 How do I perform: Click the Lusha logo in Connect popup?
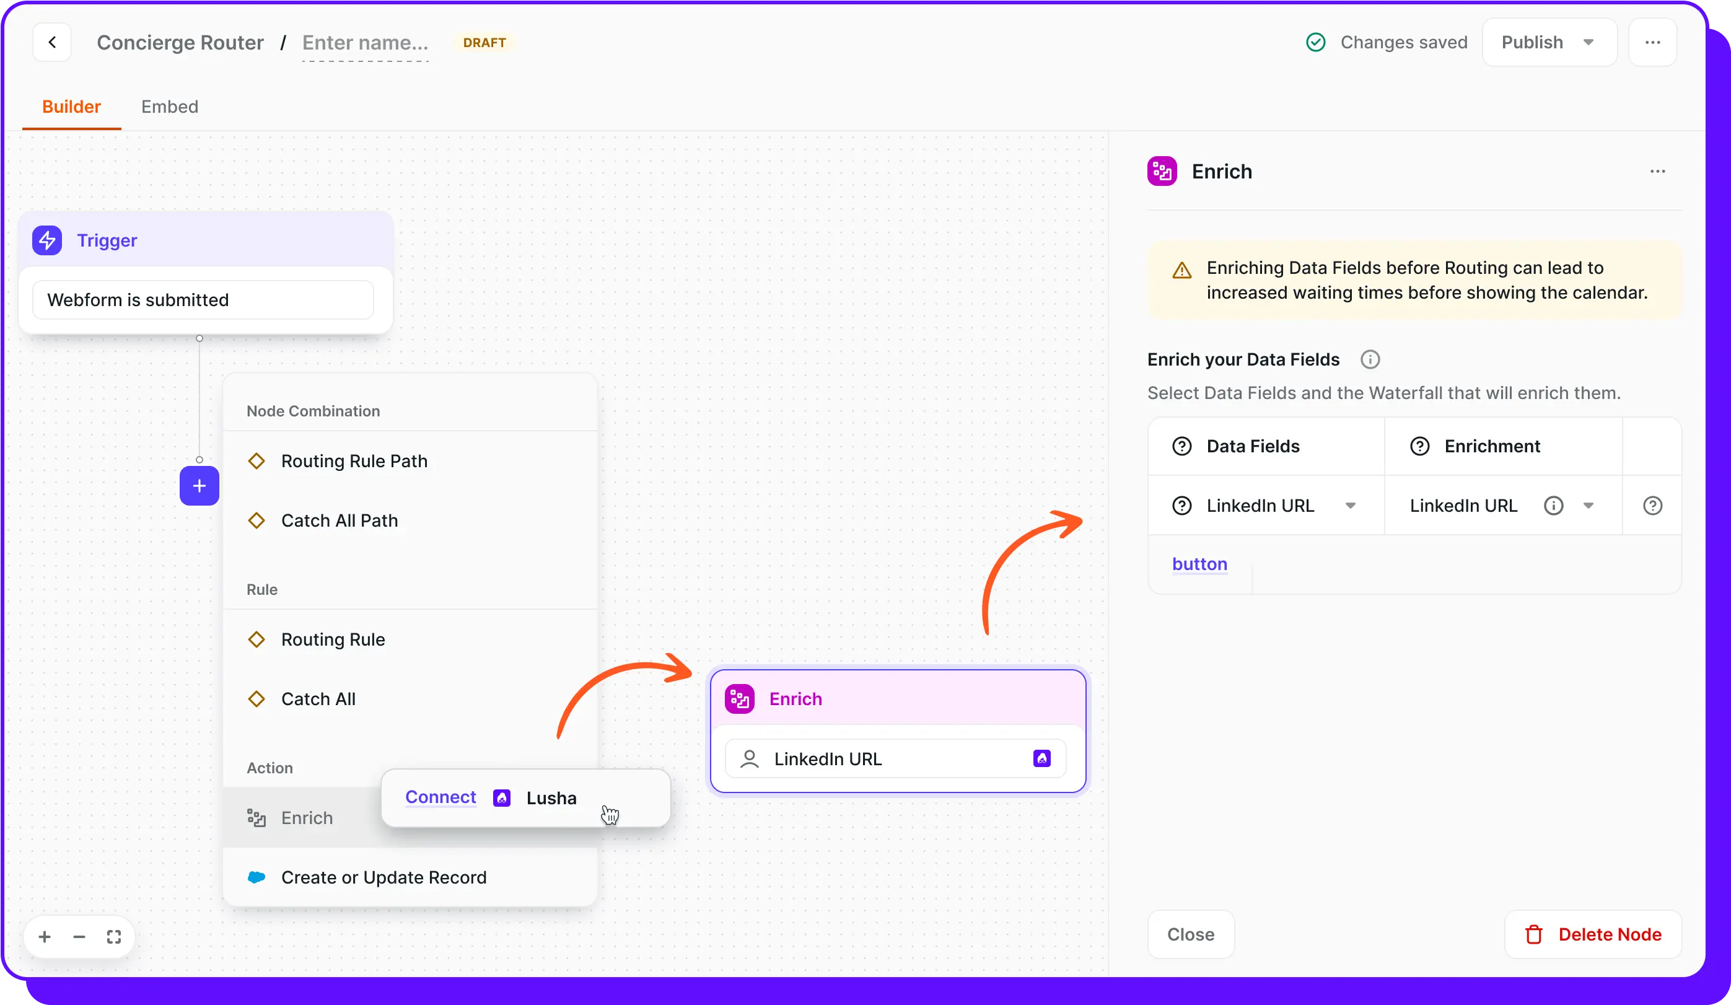(502, 797)
